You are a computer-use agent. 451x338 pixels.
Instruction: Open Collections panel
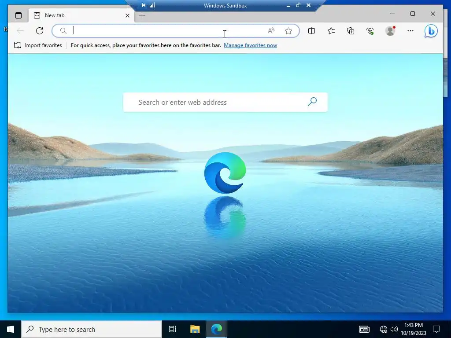click(351, 31)
